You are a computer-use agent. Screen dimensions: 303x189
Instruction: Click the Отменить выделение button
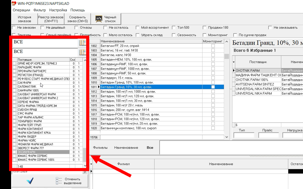[68, 181]
